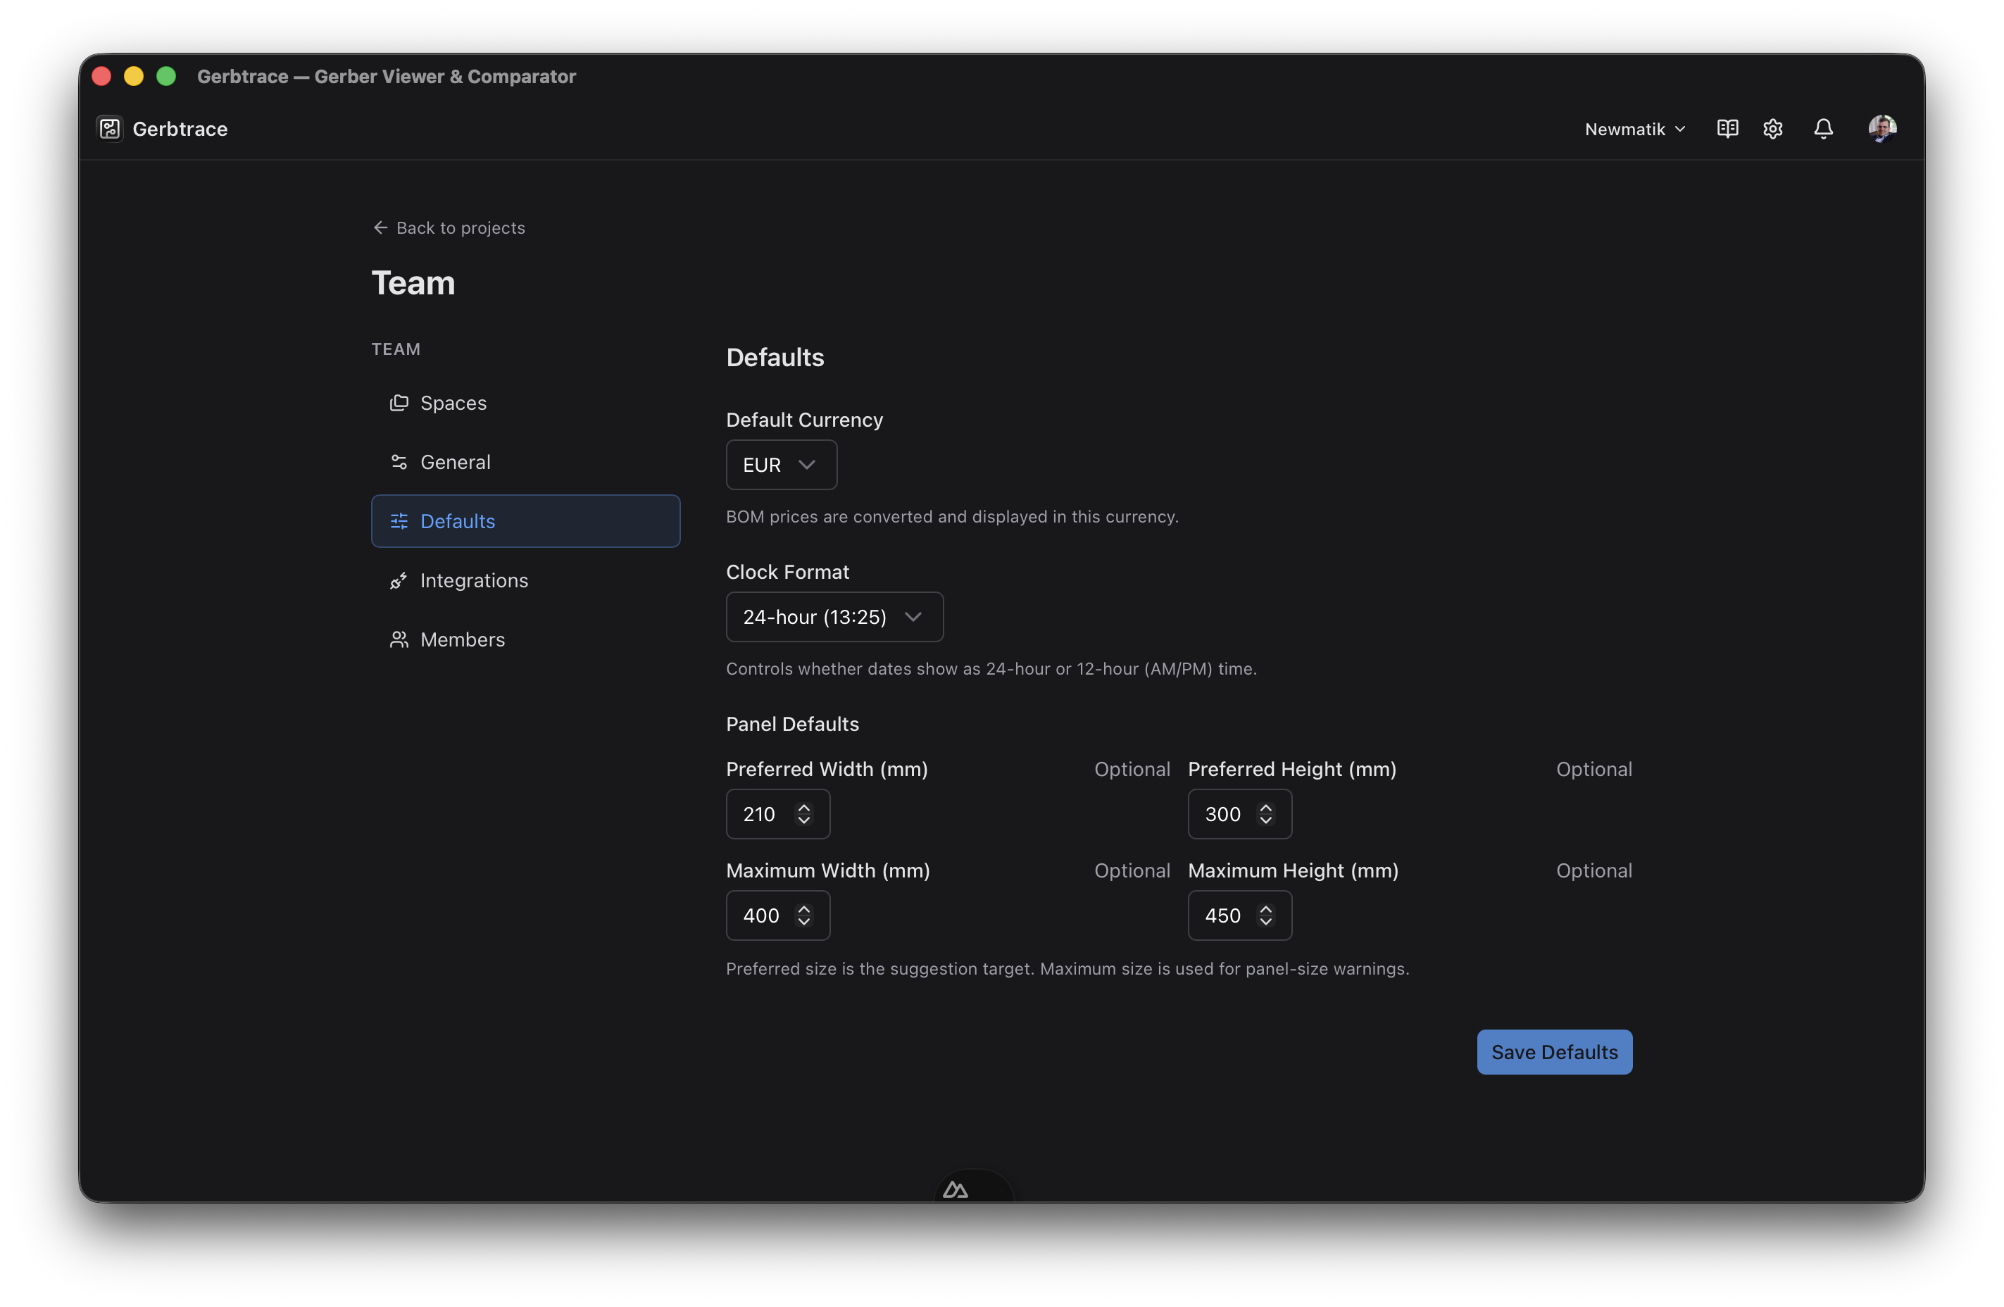The width and height of the screenshot is (2004, 1307).
Task: Open the user avatar menu
Action: (x=1882, y=129)
